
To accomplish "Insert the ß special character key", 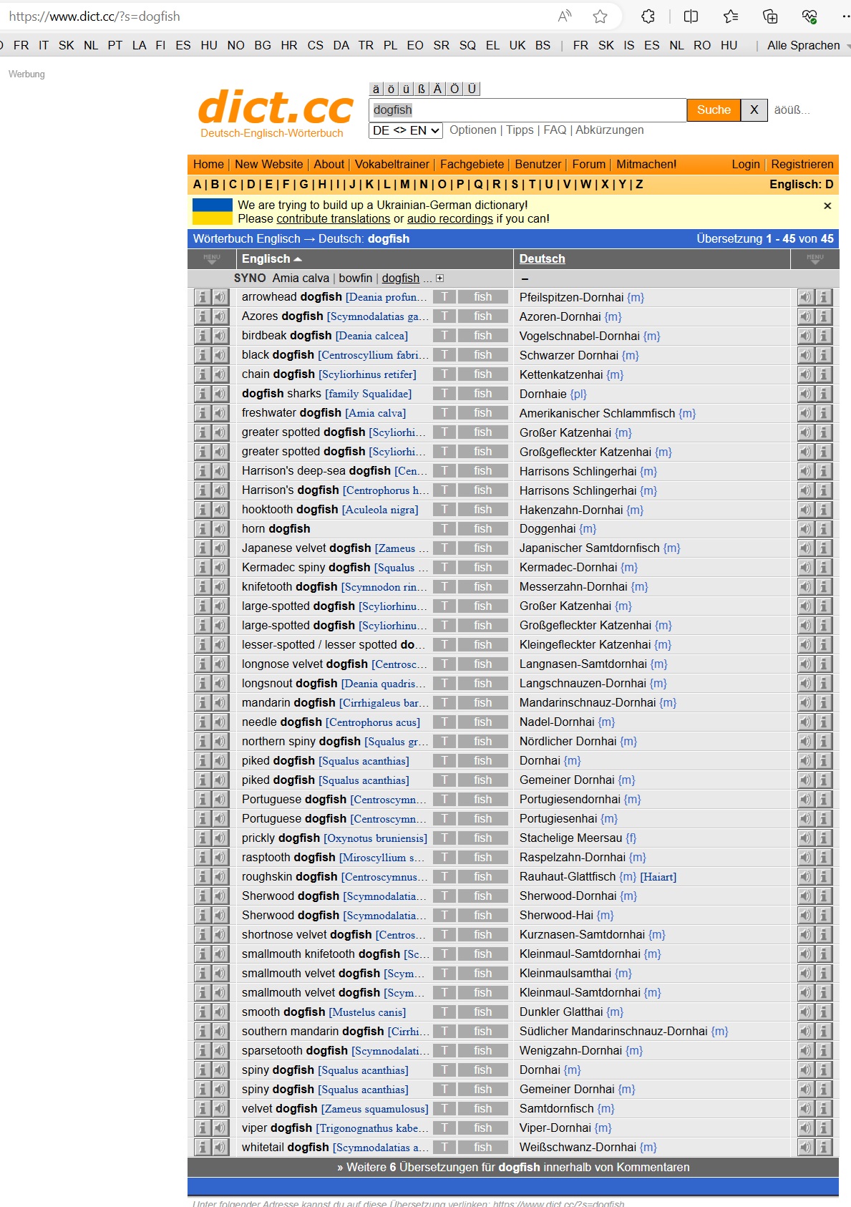I will coord(422,89).
